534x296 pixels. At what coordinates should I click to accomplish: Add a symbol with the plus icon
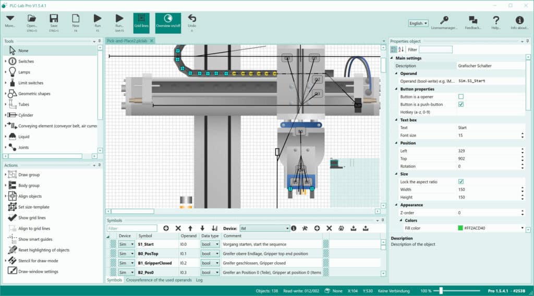click(x=166, y=228)
